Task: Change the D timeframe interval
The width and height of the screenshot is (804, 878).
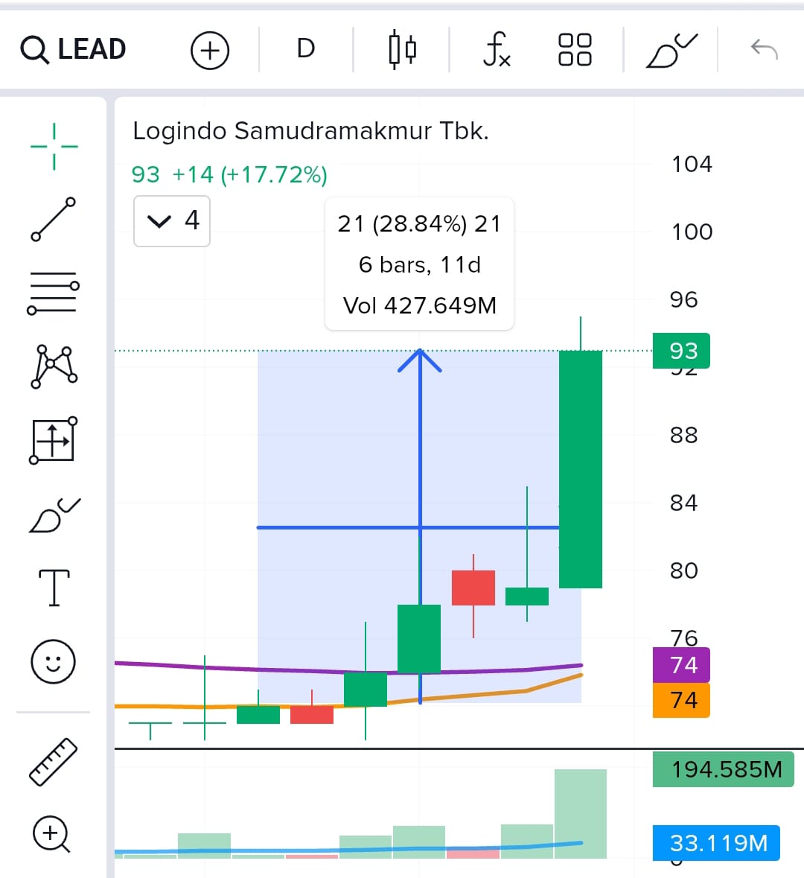Action: tap(306, 48)
